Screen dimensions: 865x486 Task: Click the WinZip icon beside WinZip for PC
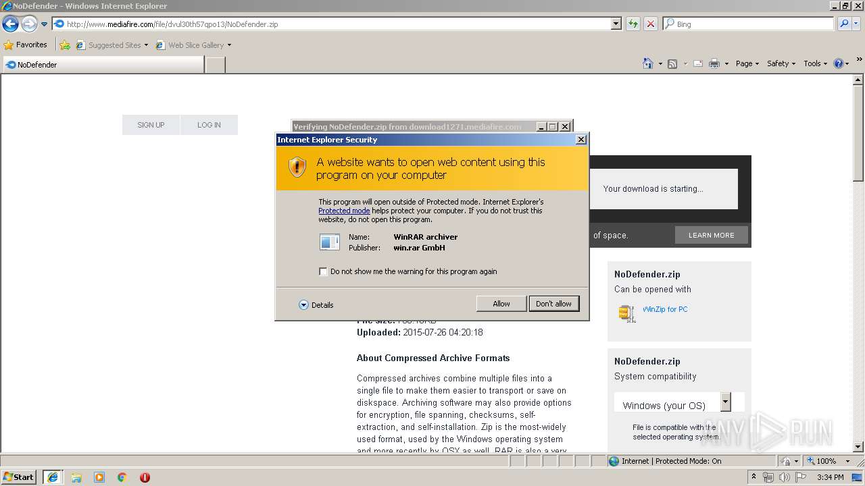[x=627, y=313]
